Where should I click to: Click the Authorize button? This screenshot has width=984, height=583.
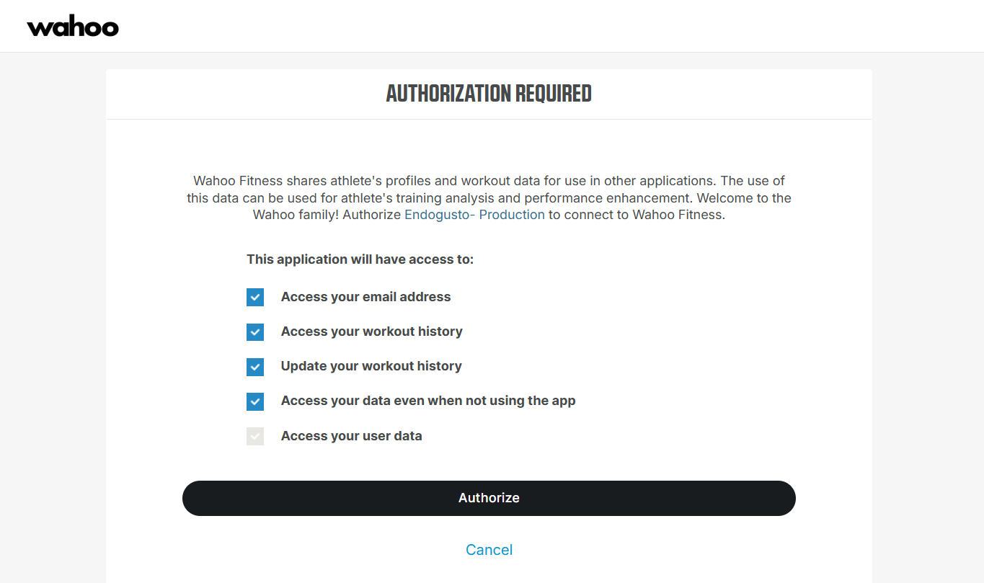[x=489, y=498]
